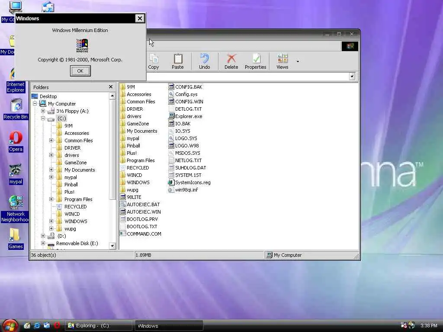Expand the 3½ Floppy (A:) node
The width and height of the screenshot is (443, 332).
[x=43, y=111]
